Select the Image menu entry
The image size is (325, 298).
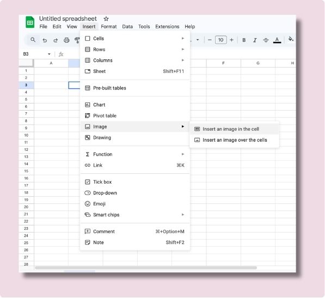tap(135, 127)
